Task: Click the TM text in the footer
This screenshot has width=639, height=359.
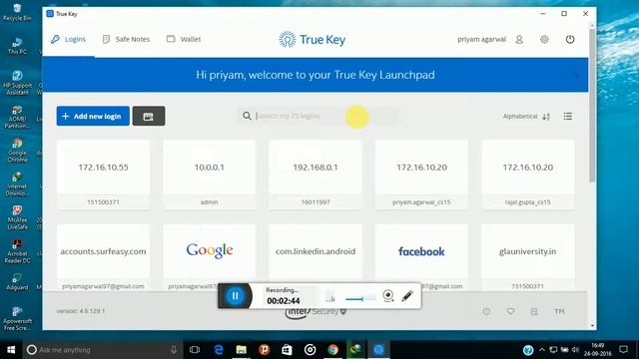Action: 559,311
